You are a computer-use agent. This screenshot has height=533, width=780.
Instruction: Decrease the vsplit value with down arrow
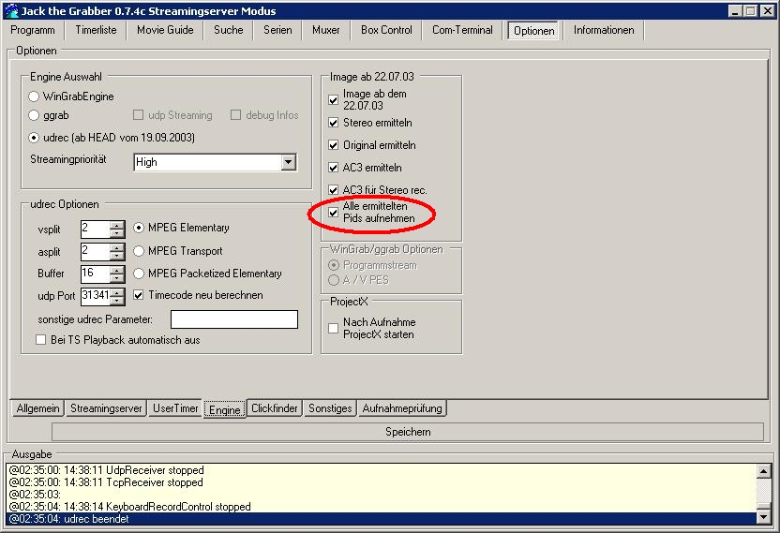tap(117, 233)
